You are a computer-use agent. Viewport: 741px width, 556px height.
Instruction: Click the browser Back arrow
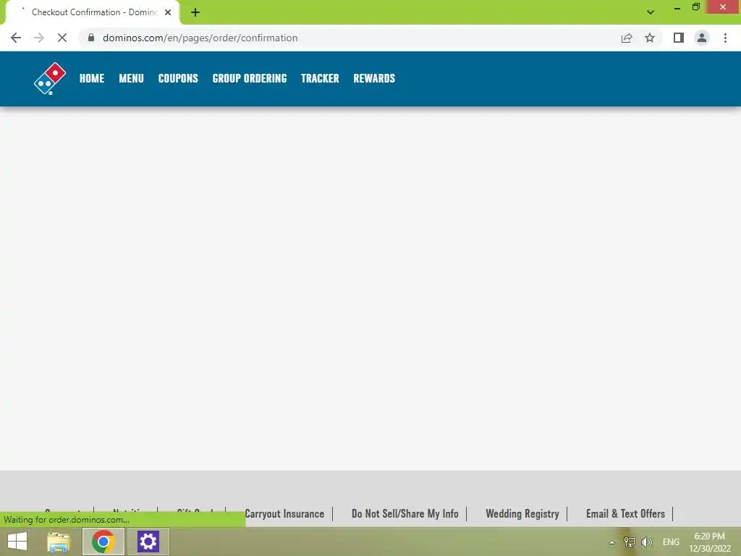16,38
